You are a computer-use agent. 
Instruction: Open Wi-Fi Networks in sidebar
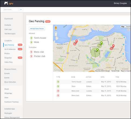coord(10,49)
